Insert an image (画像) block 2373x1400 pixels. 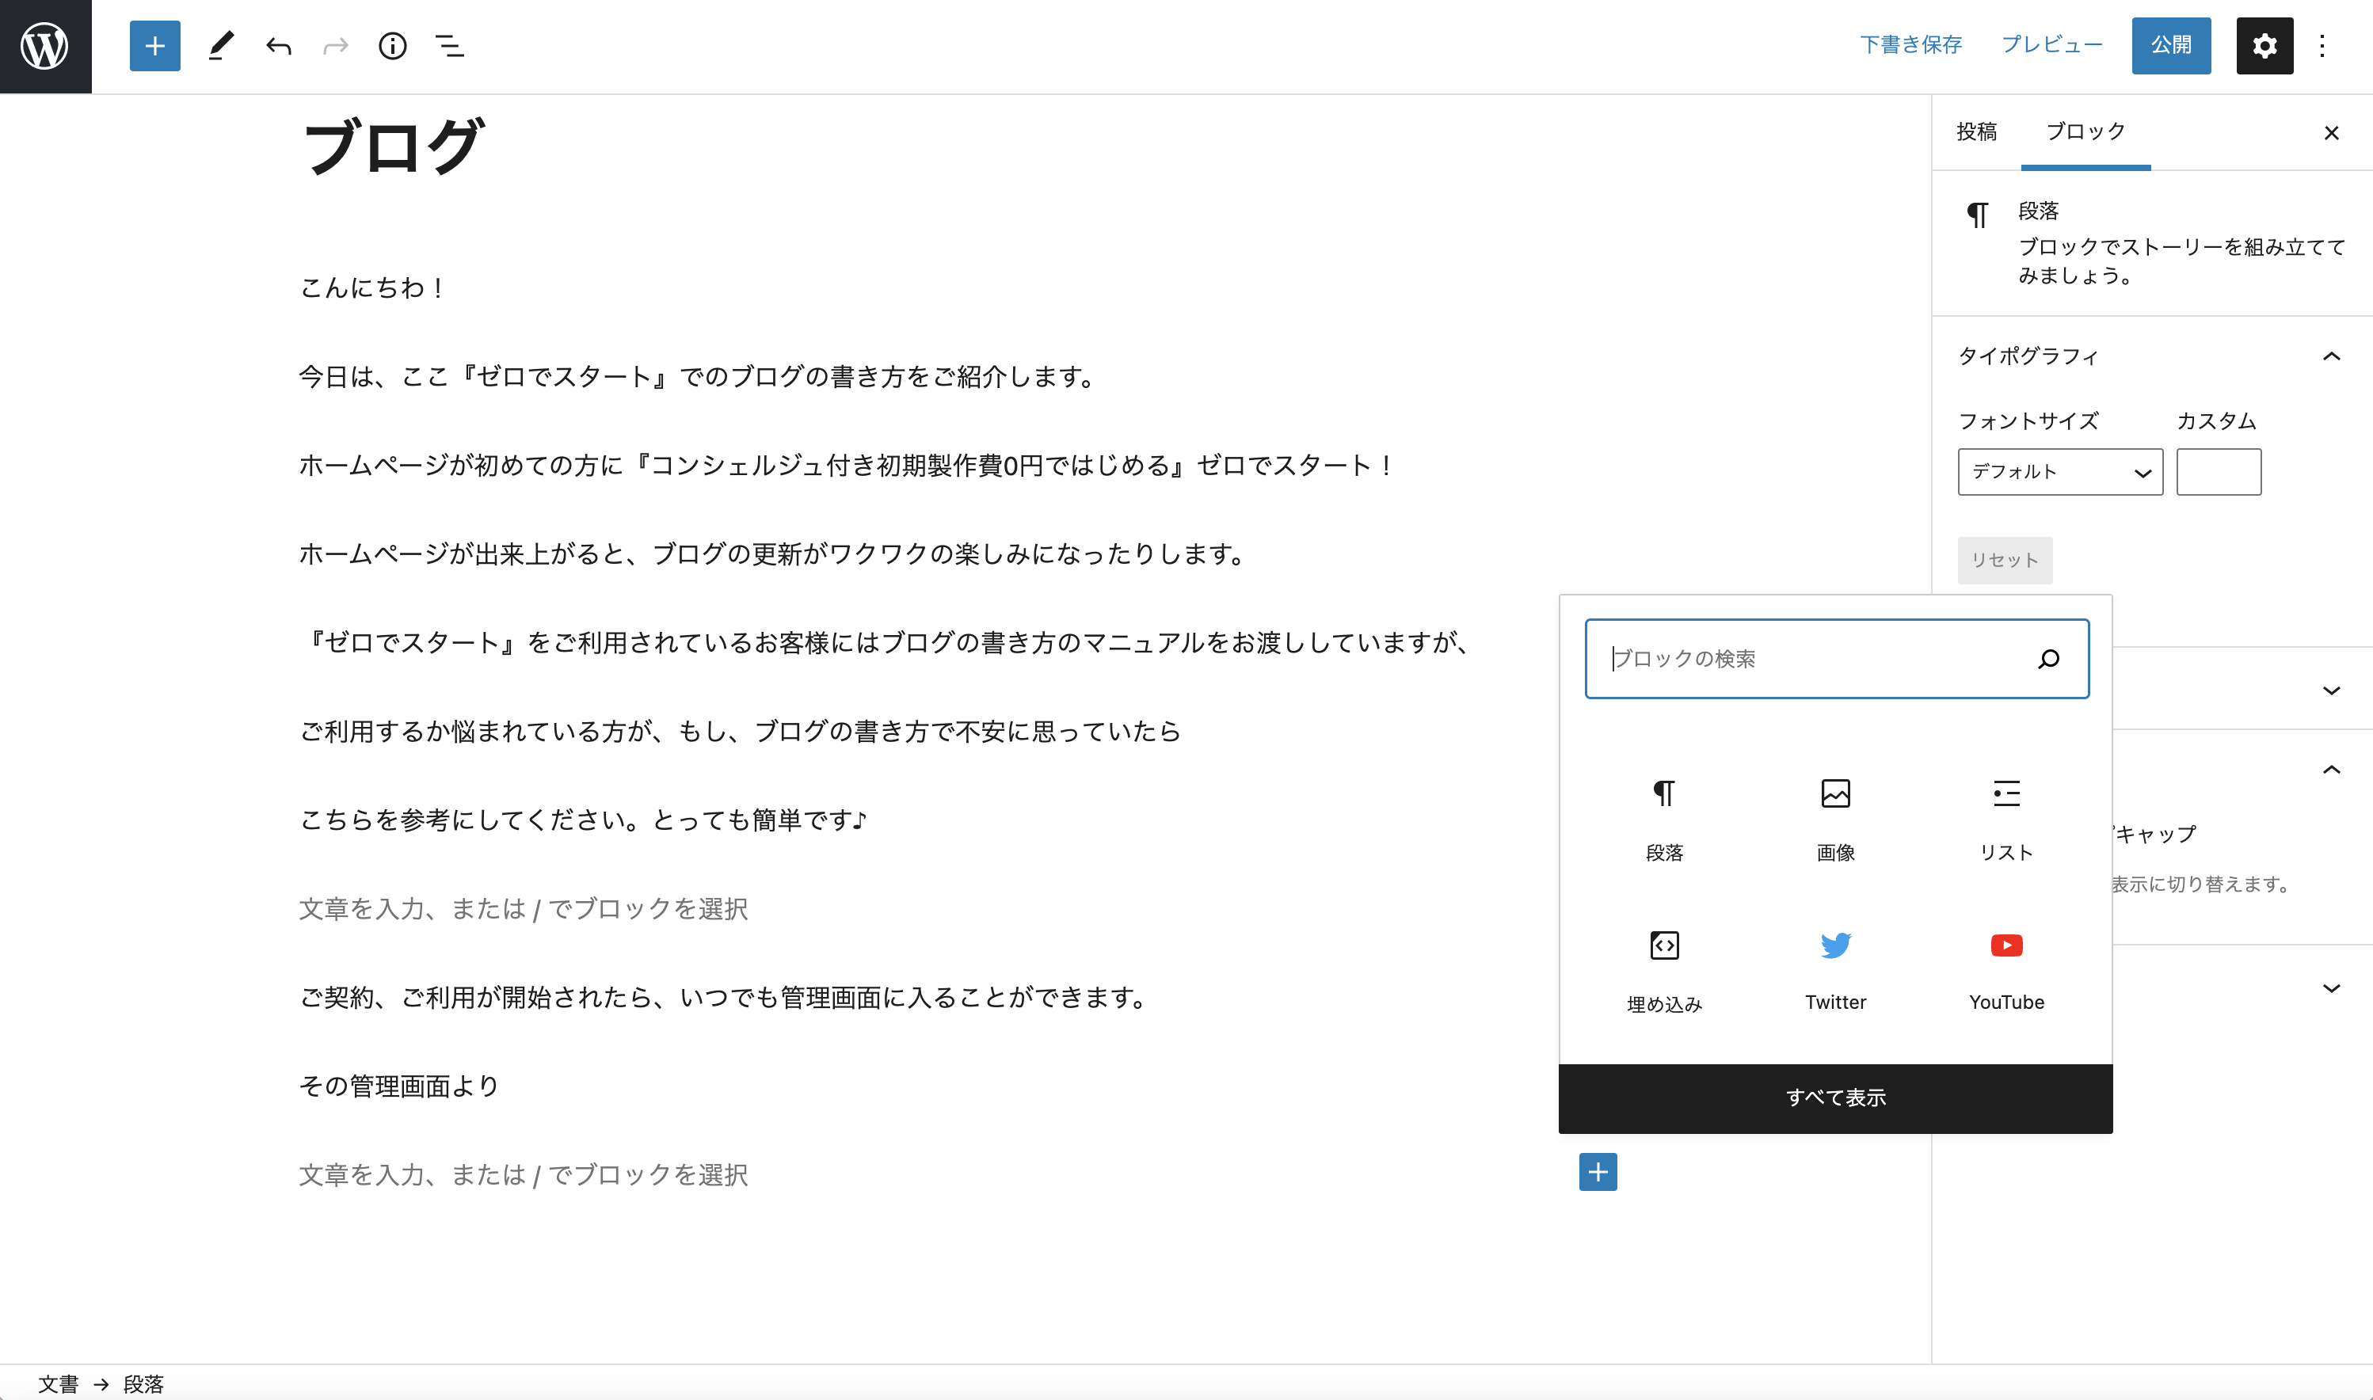[1835, 817]
